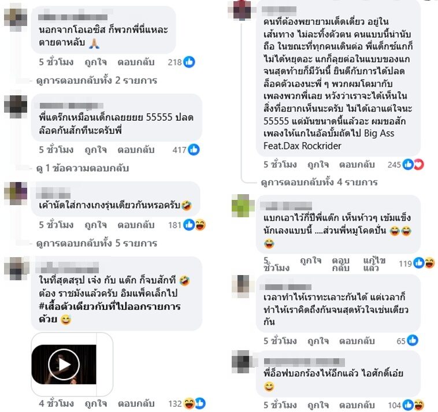Click the #เสื้อตัวเดียวกับที่ไปออกรายการ hashtag
This screenshot has height=412, width=438.
tap(110, 306)
